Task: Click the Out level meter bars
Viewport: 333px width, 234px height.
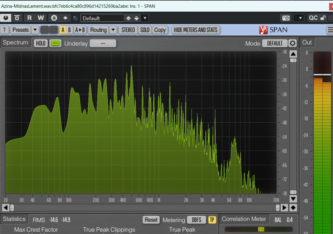Action: (x=322, y=143)
